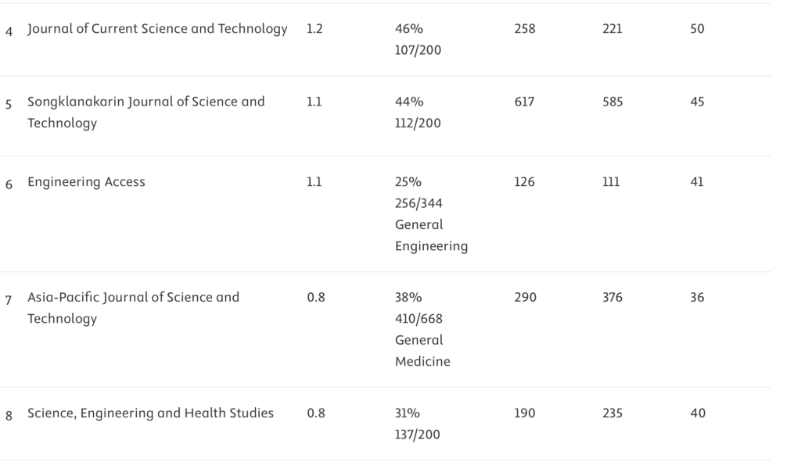Click the 107/200 rank text
Screen dimensions: 801x465
[418, 51]
